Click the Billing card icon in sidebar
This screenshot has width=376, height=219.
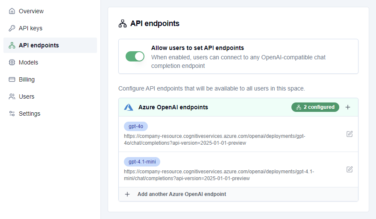[12, 79]
